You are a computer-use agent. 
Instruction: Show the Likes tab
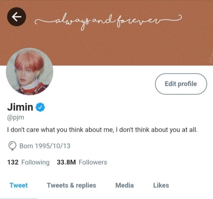pyautogui.click(x=161, y=185)
